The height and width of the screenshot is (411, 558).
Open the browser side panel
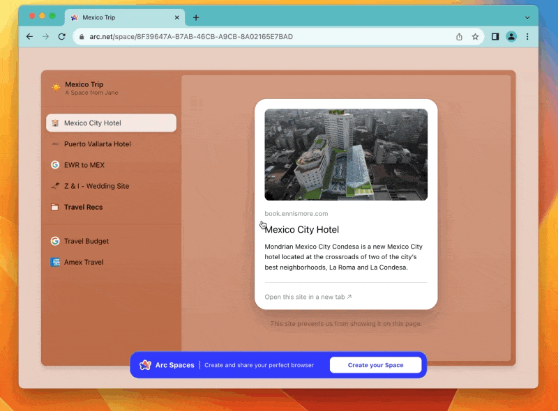point(495,37)
